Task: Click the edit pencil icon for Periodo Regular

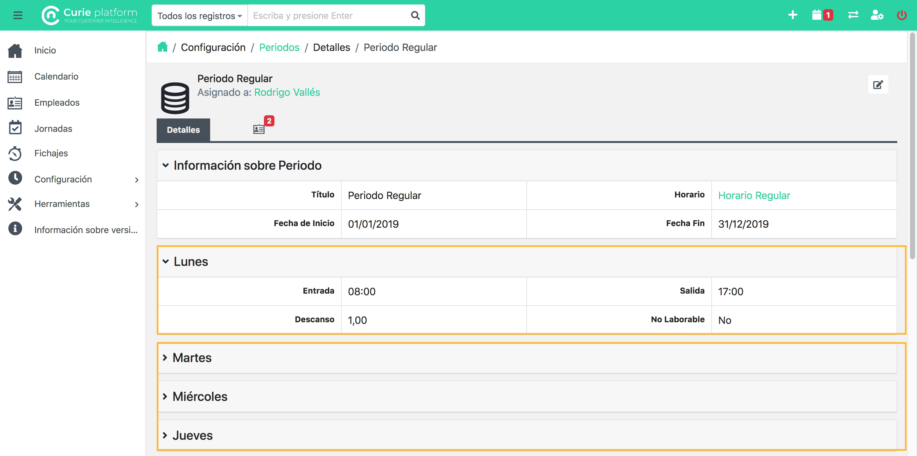Action: (878, 85)
